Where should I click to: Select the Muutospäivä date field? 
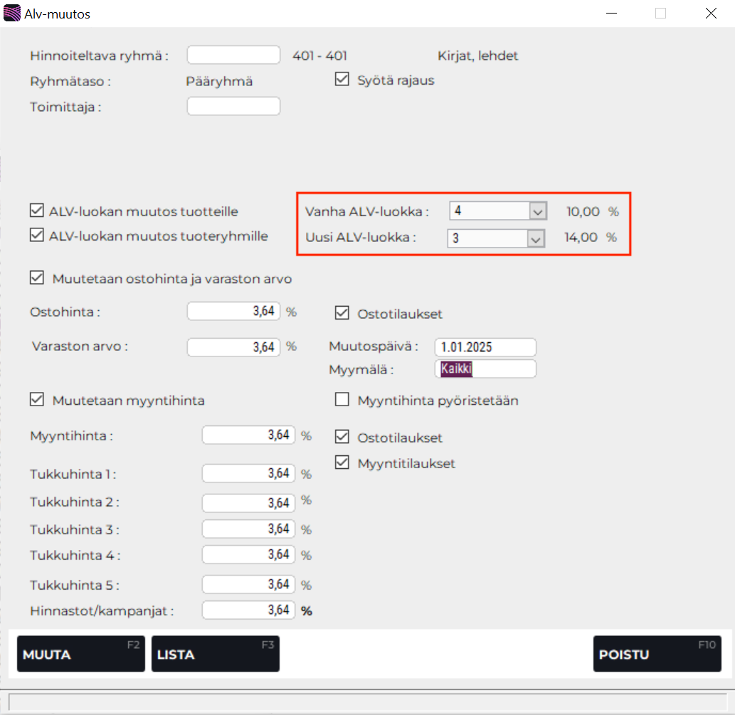tap(485, 347)
